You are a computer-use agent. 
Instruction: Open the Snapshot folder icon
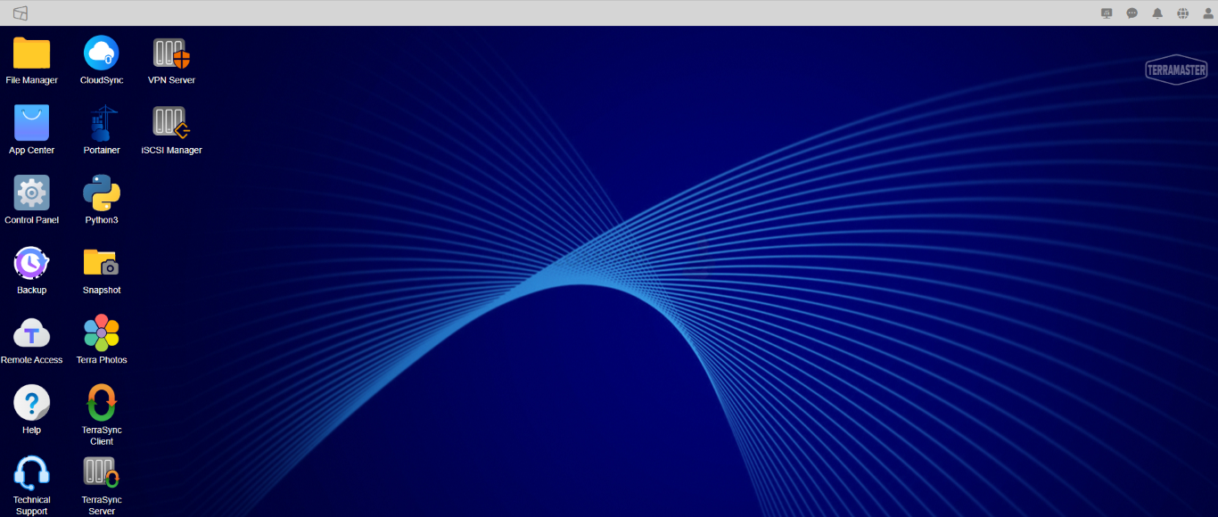[x=102, y=263]
